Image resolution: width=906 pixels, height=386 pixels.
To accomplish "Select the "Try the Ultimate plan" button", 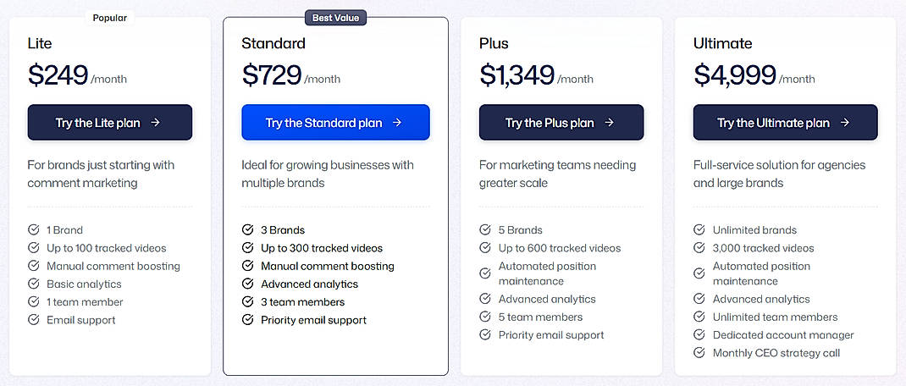I will click(x=785, y=123).
